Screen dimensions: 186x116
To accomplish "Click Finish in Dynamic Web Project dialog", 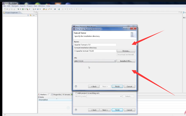I will pyautogui.click(x=117, y=110).
